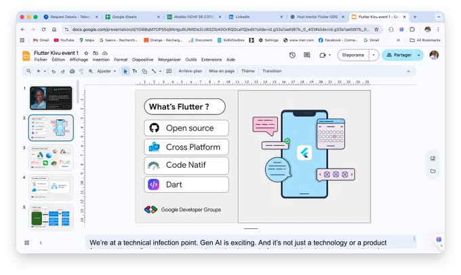Viewport: 461px width, 275px height.
Task: Click the zoom magnifier tool
Action: tap(91, 71)
